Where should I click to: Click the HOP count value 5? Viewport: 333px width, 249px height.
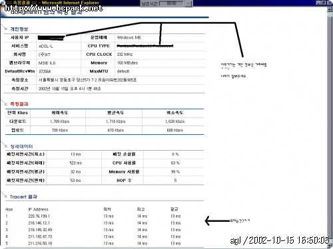tap(175, 181)
